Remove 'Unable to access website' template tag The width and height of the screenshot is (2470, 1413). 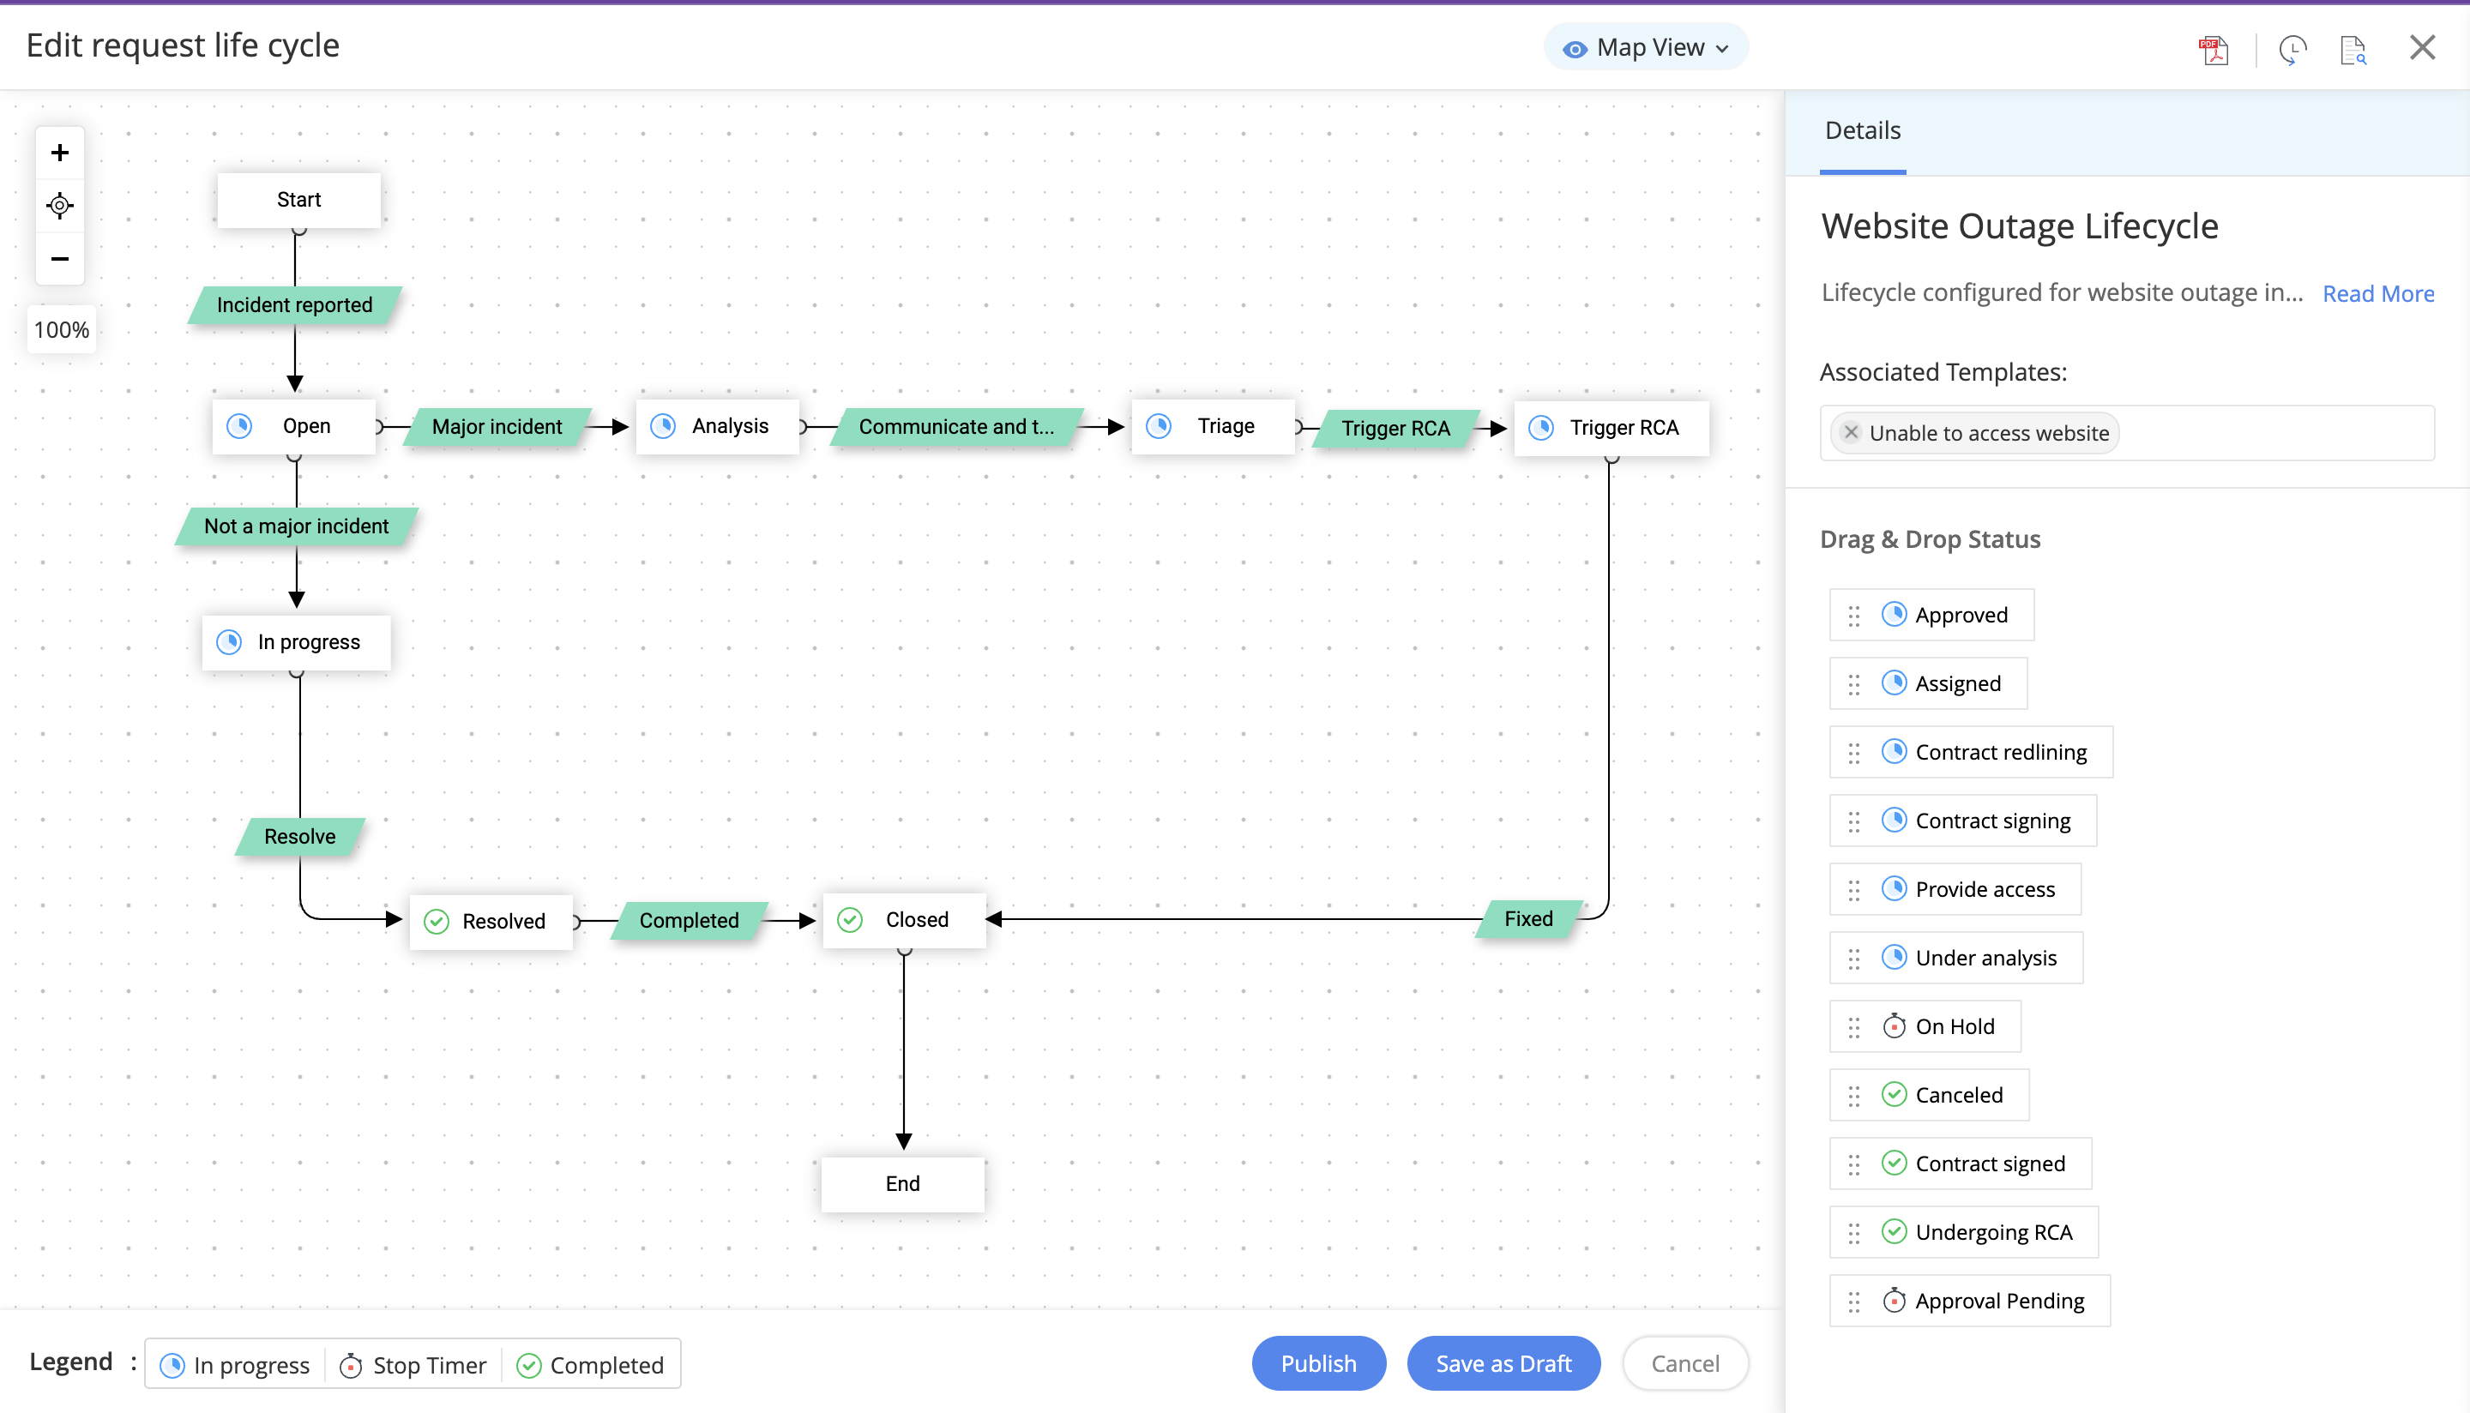click(x=1851, y=433)
